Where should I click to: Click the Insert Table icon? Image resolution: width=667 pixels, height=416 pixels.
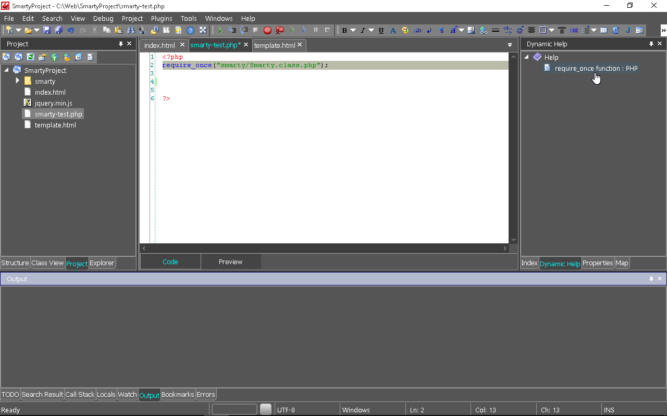603,30
